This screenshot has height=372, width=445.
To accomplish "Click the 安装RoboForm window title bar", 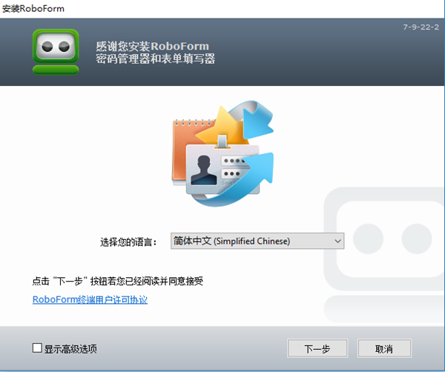I will click(222, 8).
